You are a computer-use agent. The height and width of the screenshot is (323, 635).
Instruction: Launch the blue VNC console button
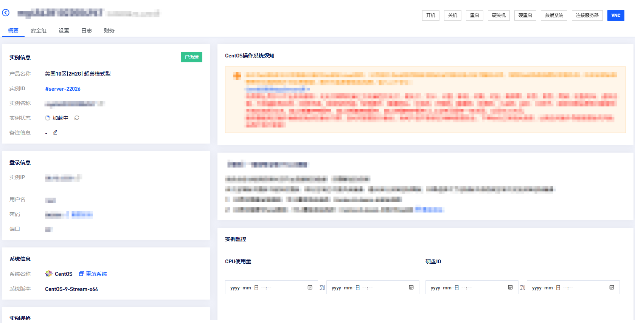coord(615,15)
